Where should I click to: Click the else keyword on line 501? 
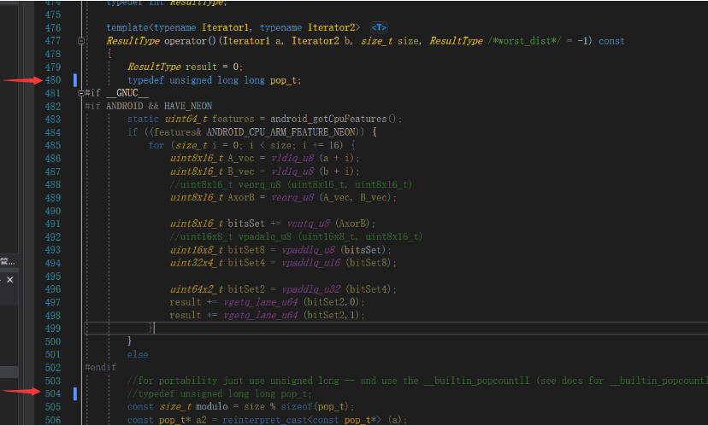(138, 355)
